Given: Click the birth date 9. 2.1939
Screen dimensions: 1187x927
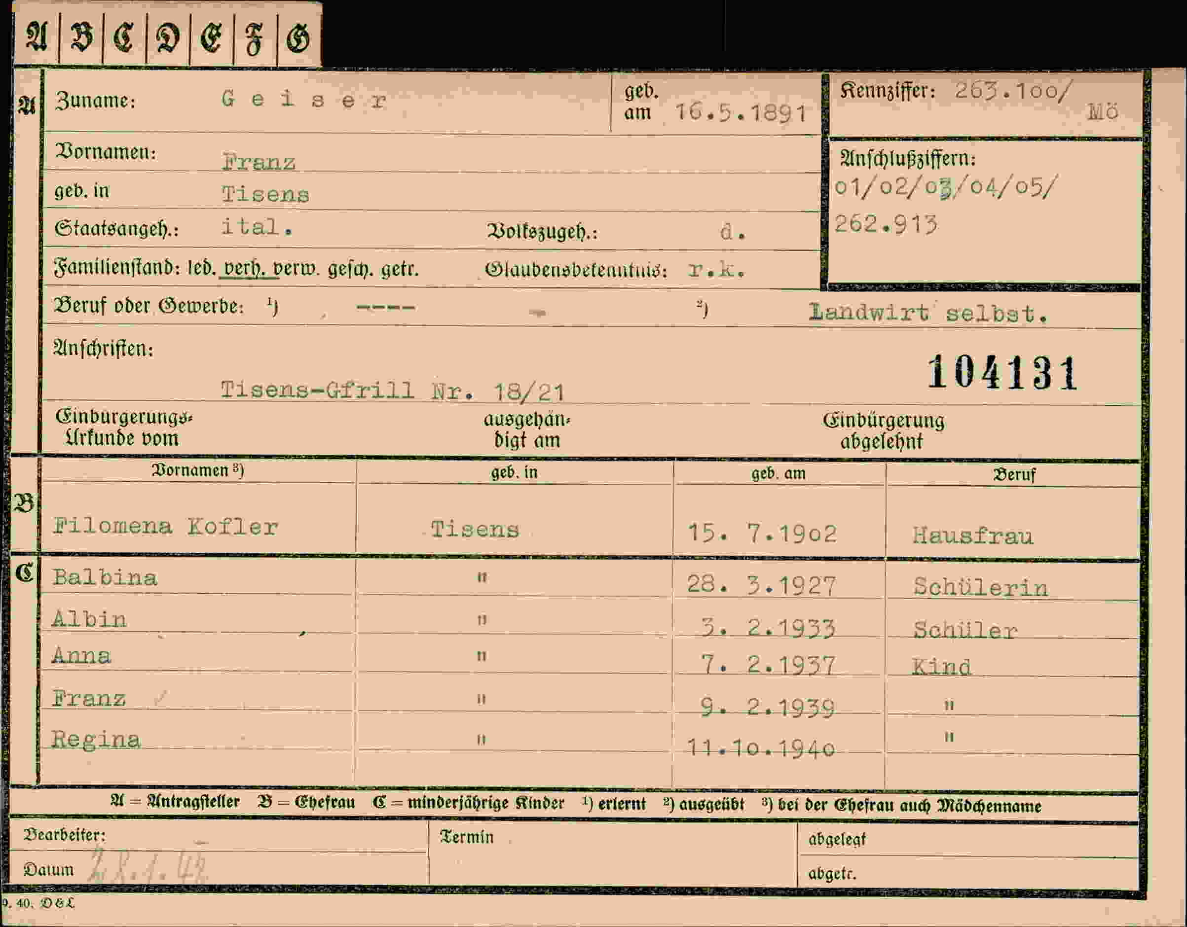Looking at the screenshot, I should click(x=768, y=708).
